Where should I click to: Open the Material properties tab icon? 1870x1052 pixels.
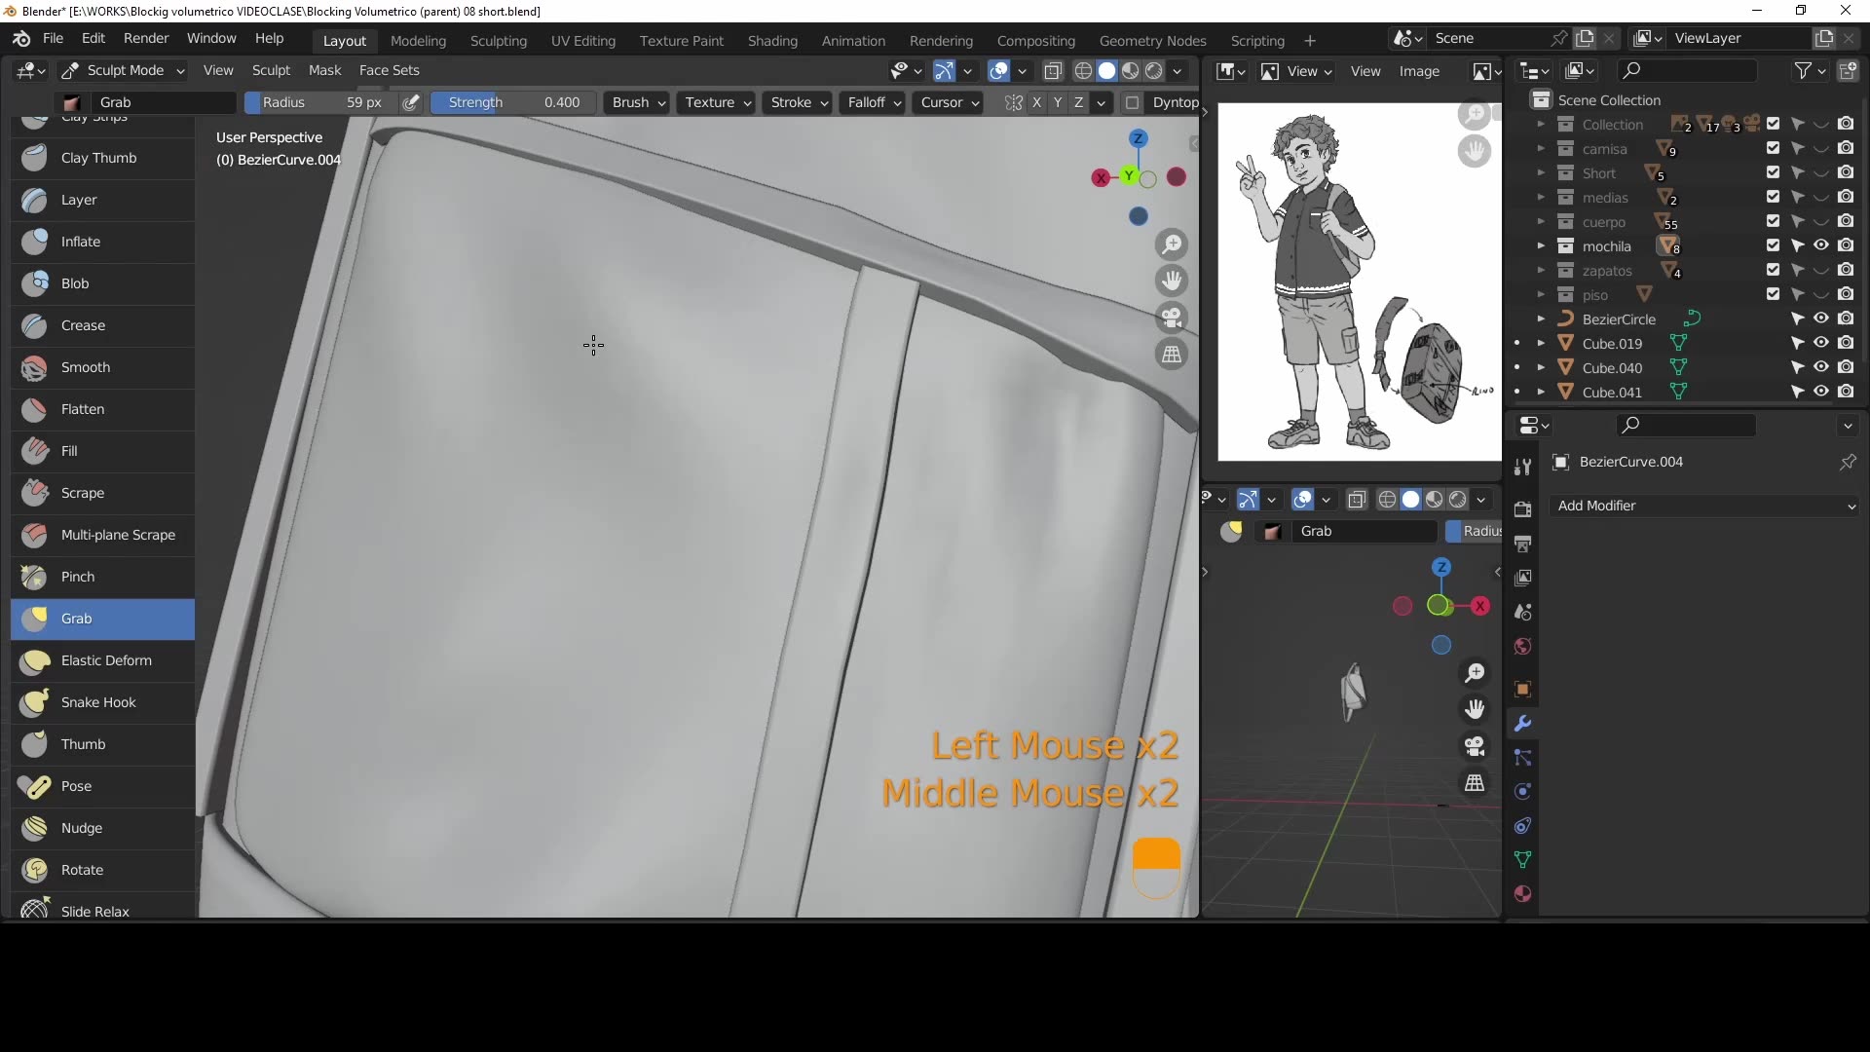tap(1523, 894)
